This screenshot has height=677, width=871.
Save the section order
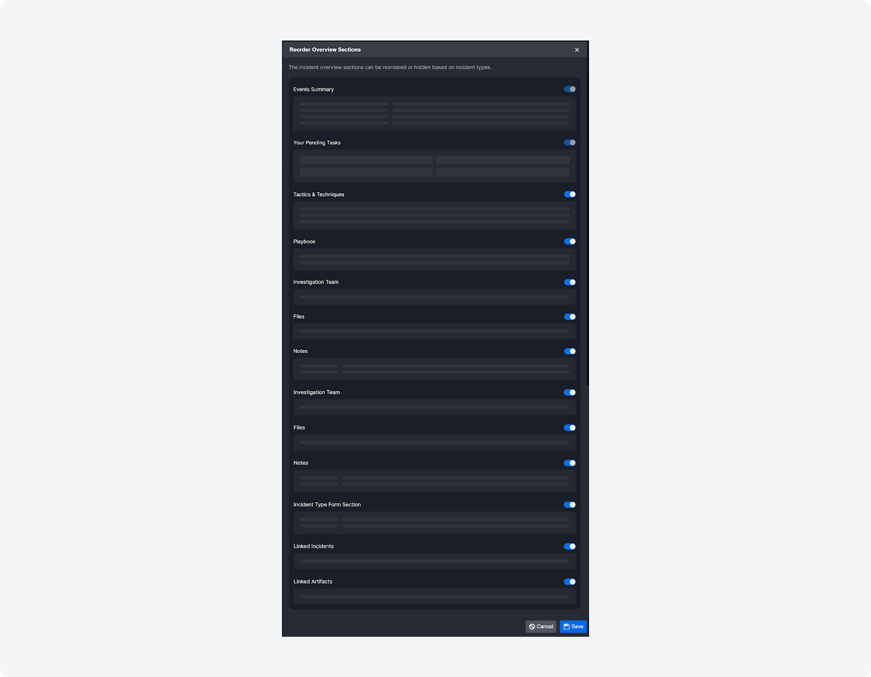point(573,626)
